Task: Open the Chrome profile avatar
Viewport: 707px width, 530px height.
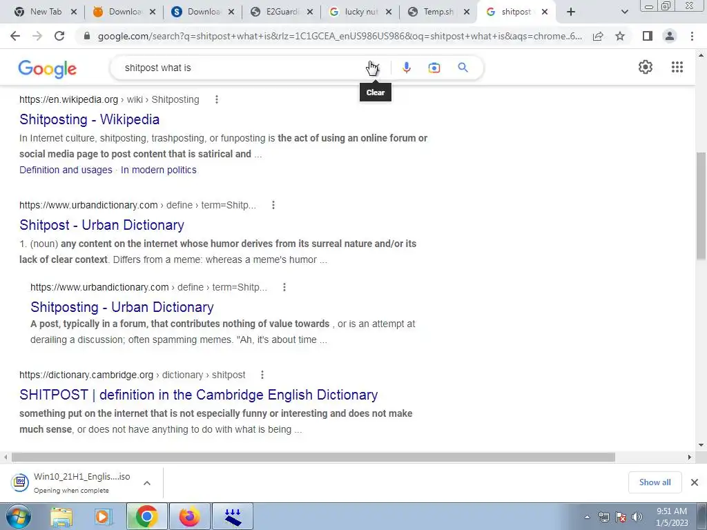Action: (670, 36)
